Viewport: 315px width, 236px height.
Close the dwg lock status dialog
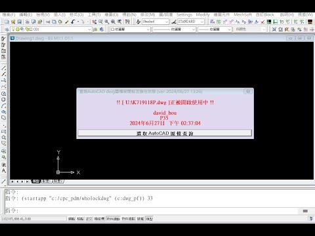[x=248, y=91]
